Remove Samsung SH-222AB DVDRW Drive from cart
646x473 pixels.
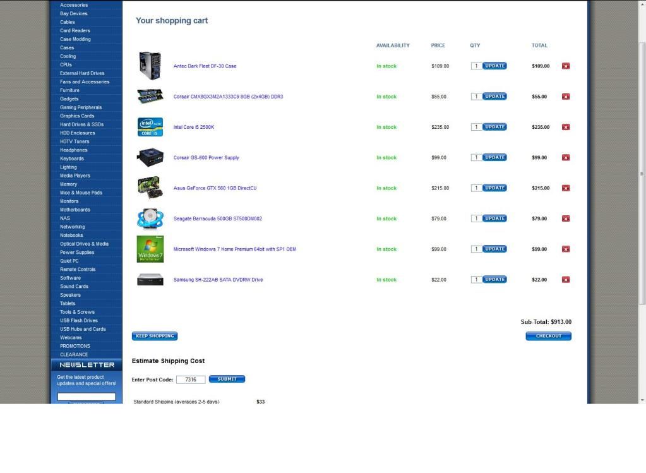(x=566, y=279)
